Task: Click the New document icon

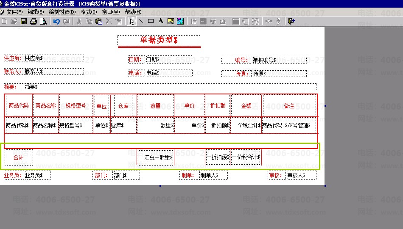Action: tap(4, 21)
